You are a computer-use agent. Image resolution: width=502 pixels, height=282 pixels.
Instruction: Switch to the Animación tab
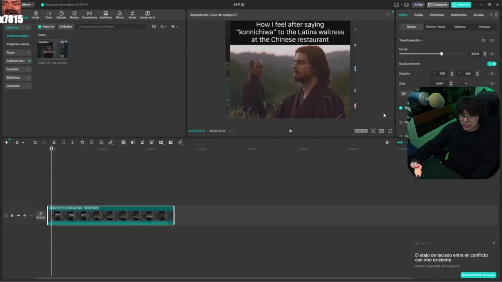(459, 15)
